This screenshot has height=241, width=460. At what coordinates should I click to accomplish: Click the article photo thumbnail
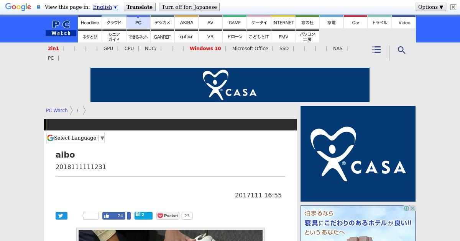click(171, 235)
